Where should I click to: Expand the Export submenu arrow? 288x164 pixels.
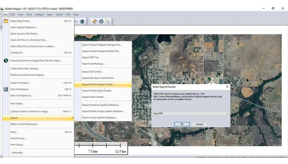point(72,118)
